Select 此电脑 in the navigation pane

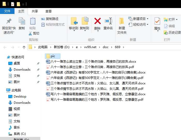tap(14, 90)
